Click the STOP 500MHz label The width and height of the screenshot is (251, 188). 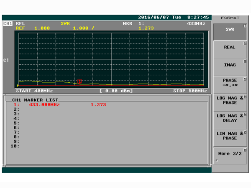tap(190, 91)
